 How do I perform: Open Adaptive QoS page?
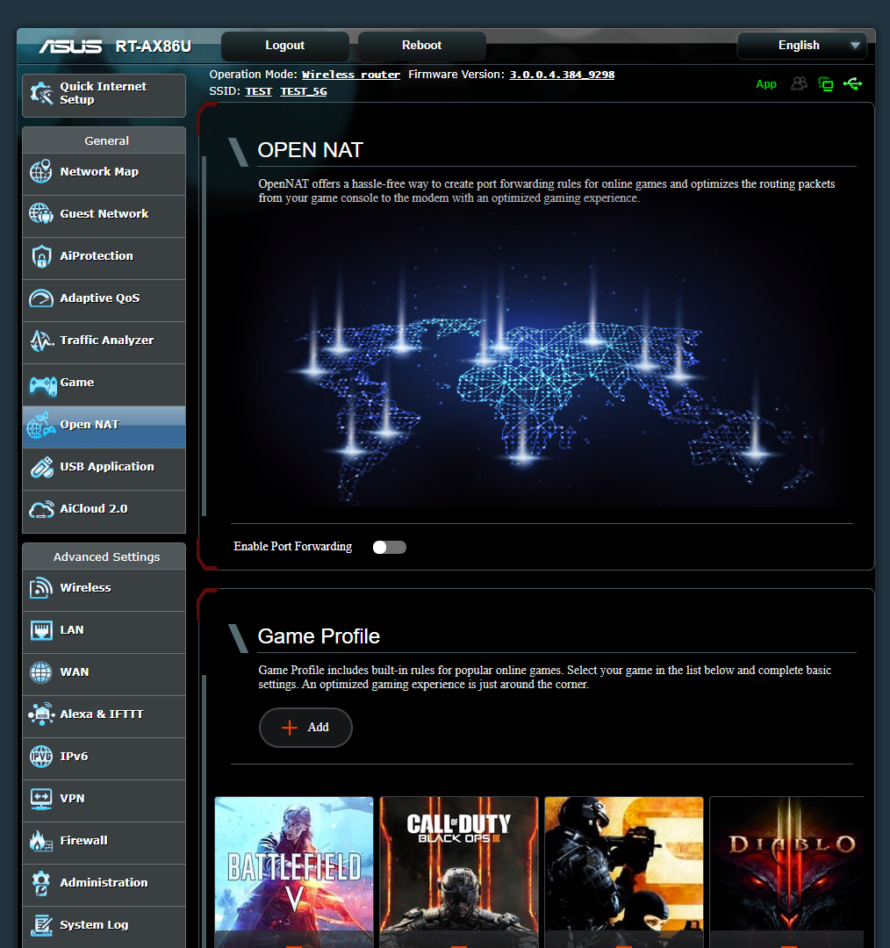[104, 300]
